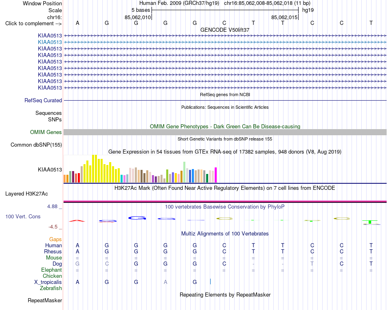Click the Common dbSNP(155) track label
The width and height of the screenshot is (387, 310).
(36, 145)
